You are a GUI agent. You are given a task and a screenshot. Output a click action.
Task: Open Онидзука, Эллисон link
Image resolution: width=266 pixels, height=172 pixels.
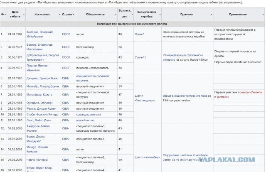39,103
